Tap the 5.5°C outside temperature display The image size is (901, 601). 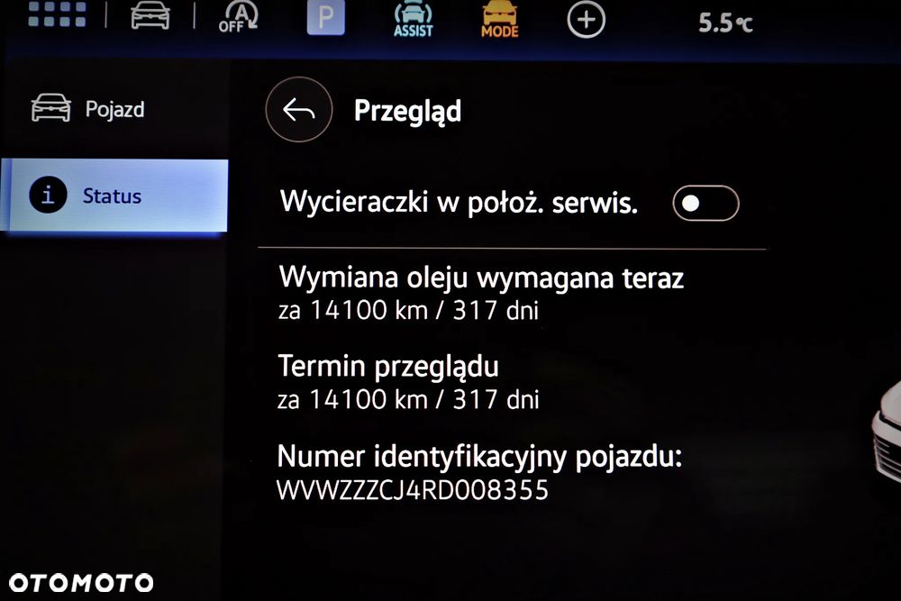725,23
